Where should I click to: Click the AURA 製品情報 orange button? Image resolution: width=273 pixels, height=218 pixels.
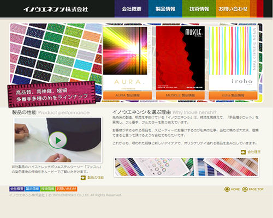click(128, 95)
